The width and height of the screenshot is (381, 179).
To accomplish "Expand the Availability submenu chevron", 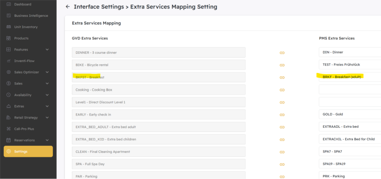I will pyautogui.click(x=47, y=95).
